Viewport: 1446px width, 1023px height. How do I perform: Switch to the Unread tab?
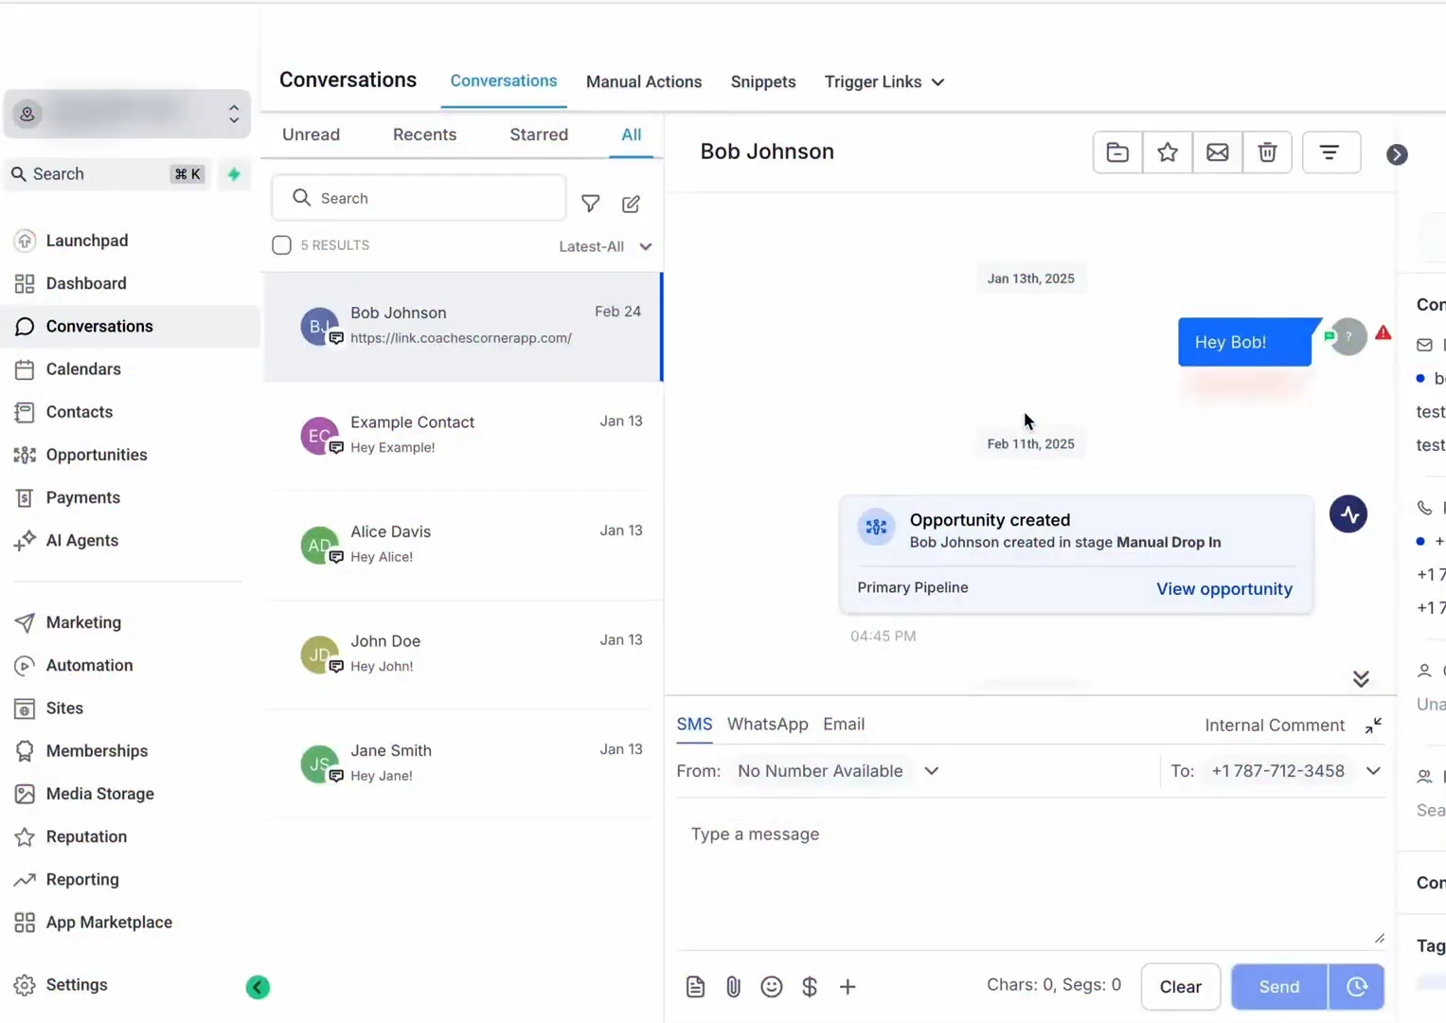[x=311, y=135]
